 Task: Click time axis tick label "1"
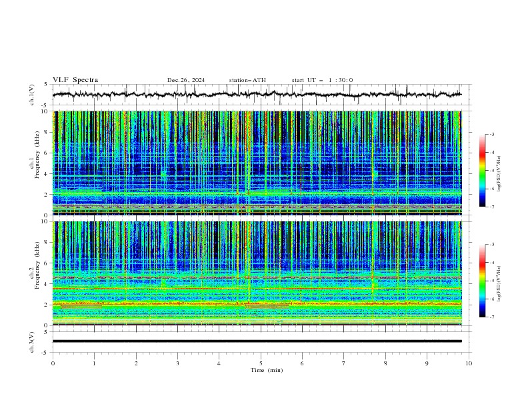coord(94,363)
